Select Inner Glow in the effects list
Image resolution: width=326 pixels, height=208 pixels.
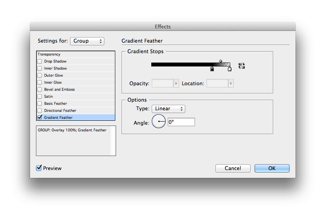tap(53, 82)
